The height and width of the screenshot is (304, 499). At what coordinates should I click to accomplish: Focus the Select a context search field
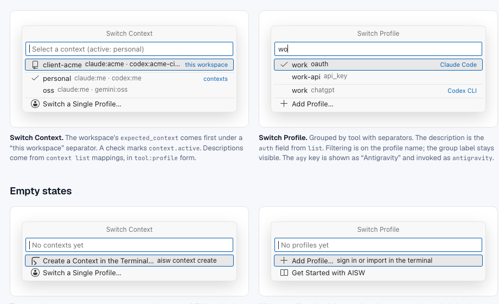coord(129,49)
